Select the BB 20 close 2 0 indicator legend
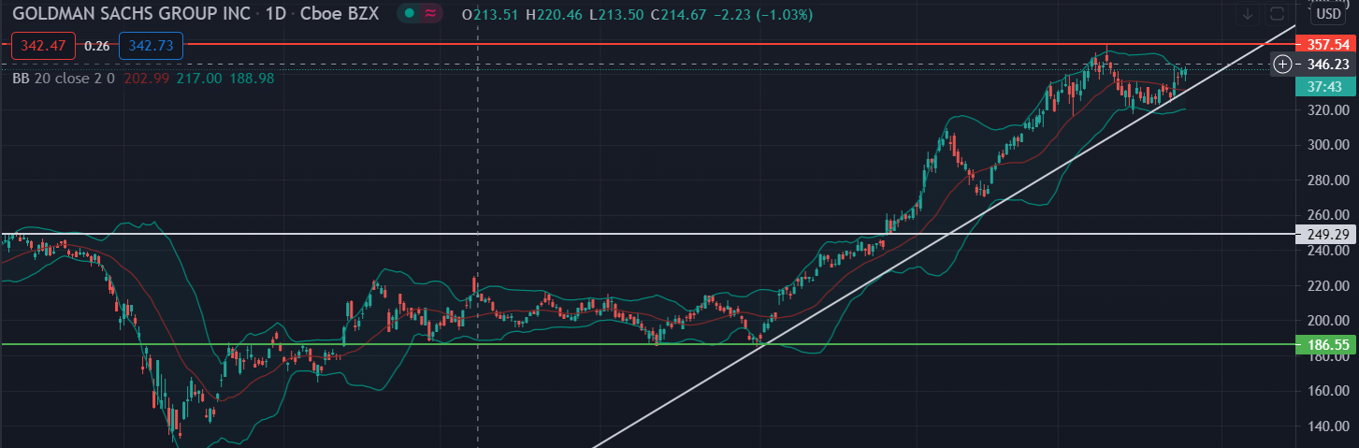Viewport: 1359px width, 448px height. tap(64, 79)
